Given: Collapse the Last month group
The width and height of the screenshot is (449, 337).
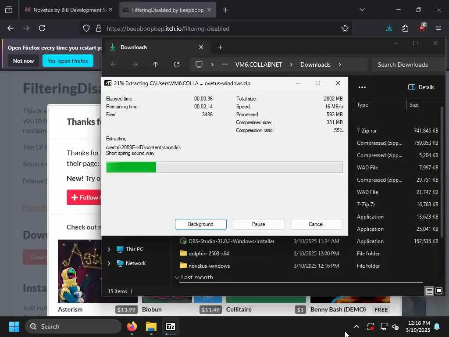Looking at the screenshot, I should click(x=177, y=277).
